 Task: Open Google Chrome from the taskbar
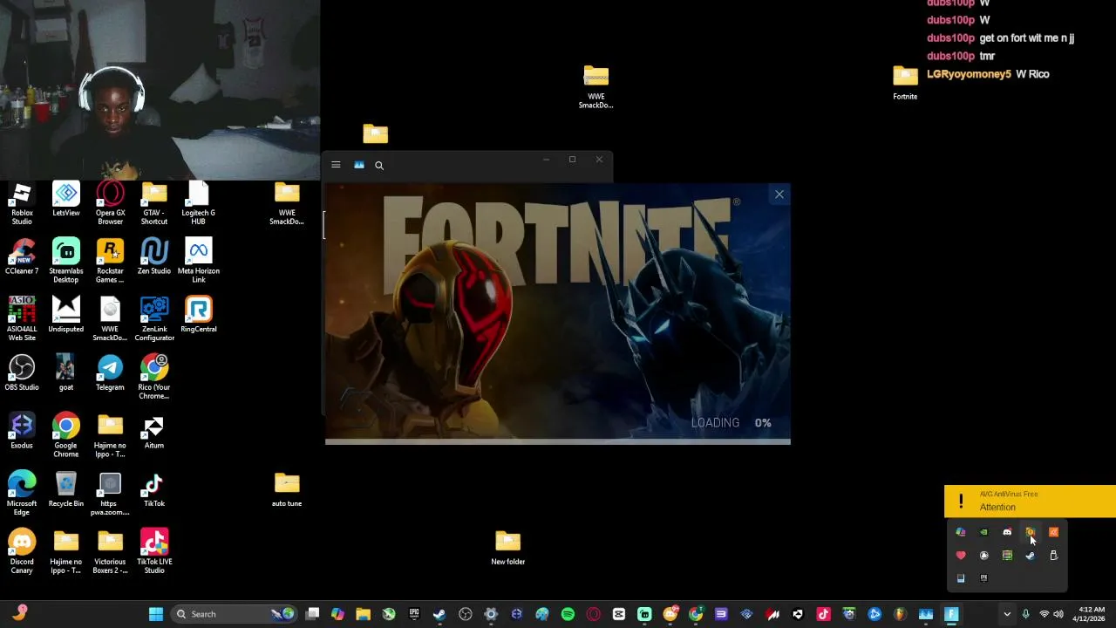(696, 614)
